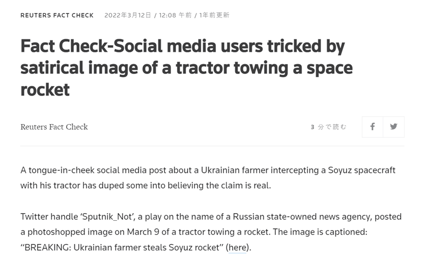This screenshot has height=265, width=423.
Task: Click 'Fact Check-Social' at headline start
Action: pos(91,46)
